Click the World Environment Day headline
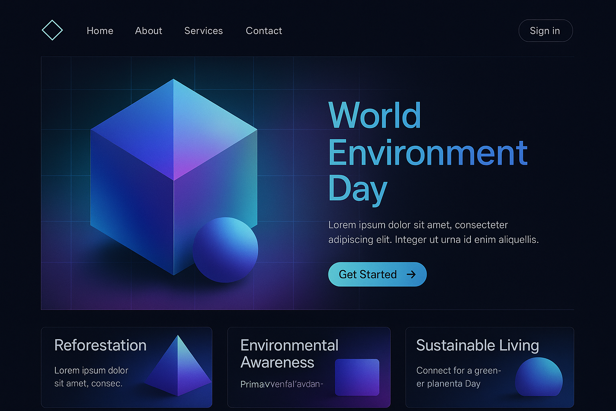616x411 pixels. pyautogui.click(x=428, y=152)
